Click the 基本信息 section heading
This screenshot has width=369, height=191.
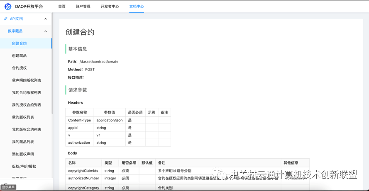click(78, 49)
